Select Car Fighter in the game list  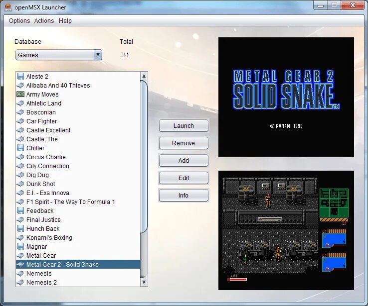tap(41, 121)
